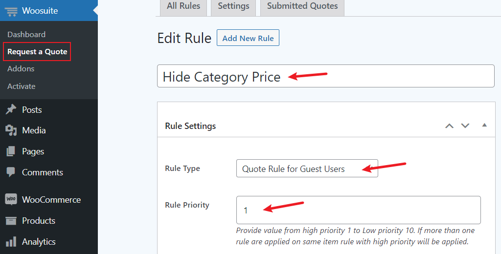
Task: Click the Media icon in sidebar
Action: [x=11, y=130]
